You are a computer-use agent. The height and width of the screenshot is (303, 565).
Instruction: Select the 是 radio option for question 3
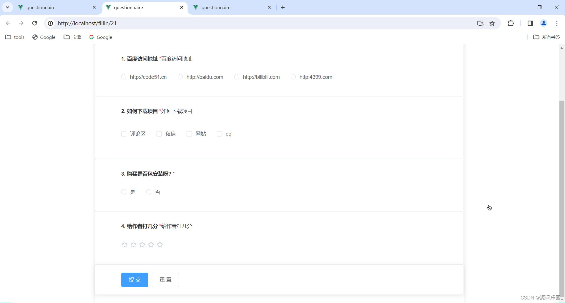click(x=124, y=192)
